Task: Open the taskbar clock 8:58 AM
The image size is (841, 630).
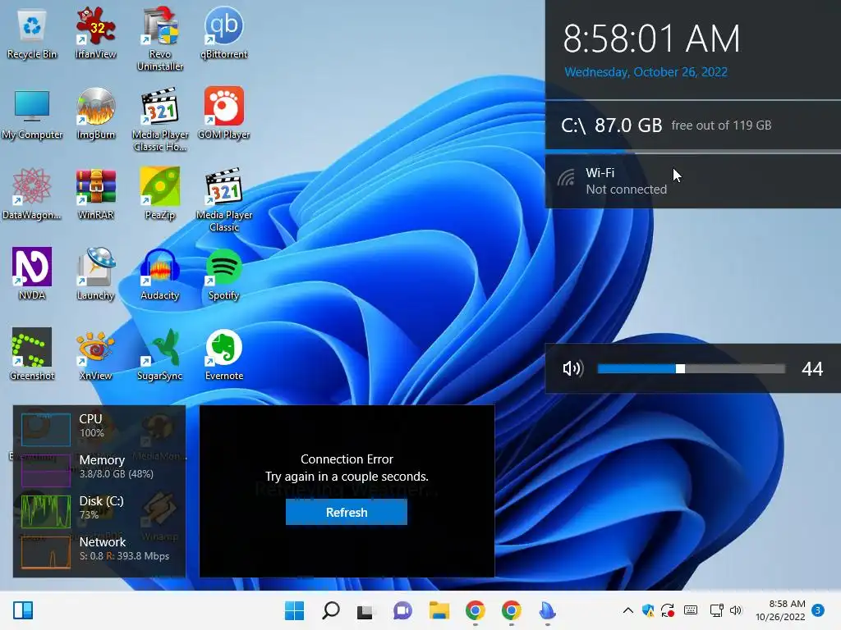Action: tap(780, 610)
